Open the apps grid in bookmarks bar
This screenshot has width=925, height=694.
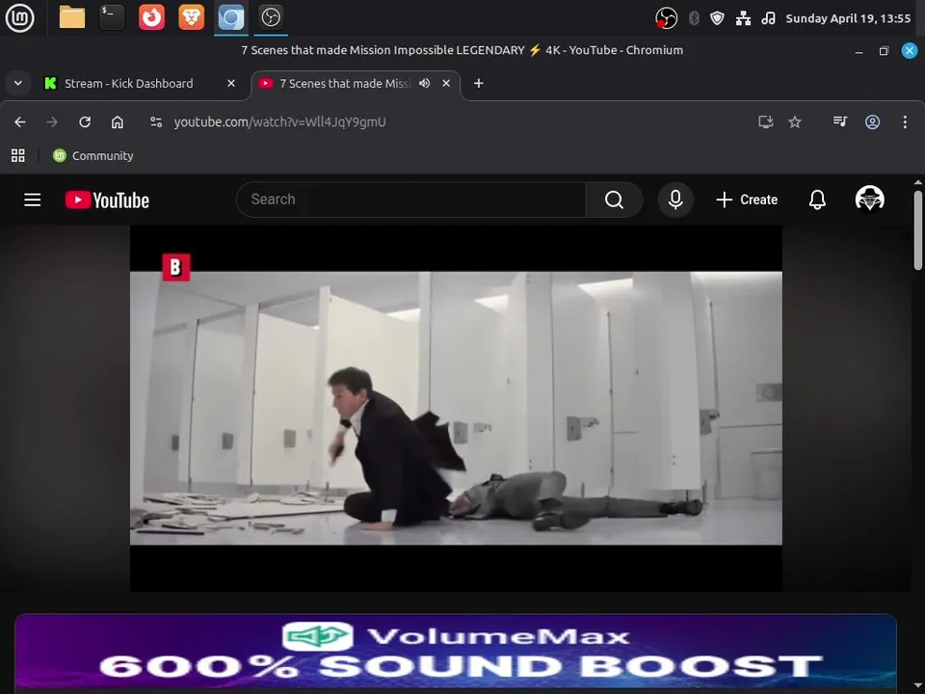[x=18, y=156]
